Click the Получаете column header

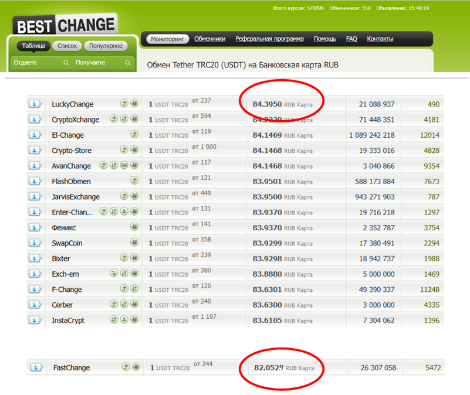[90, 63]
